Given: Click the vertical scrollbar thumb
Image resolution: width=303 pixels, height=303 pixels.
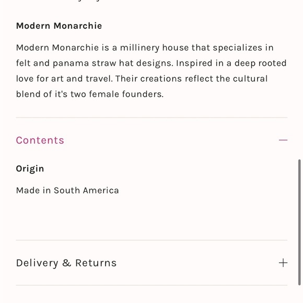Looking at the screenshot, I should [x=299, y=222].
